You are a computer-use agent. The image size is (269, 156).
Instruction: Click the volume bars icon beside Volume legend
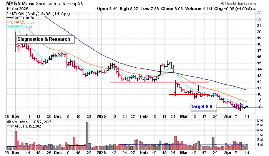coord(9,122)
